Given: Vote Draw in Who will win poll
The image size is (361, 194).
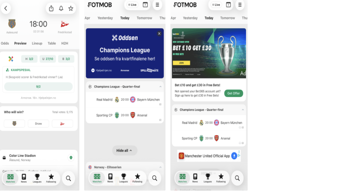Looking at the screenshot, I should point(38,124).
